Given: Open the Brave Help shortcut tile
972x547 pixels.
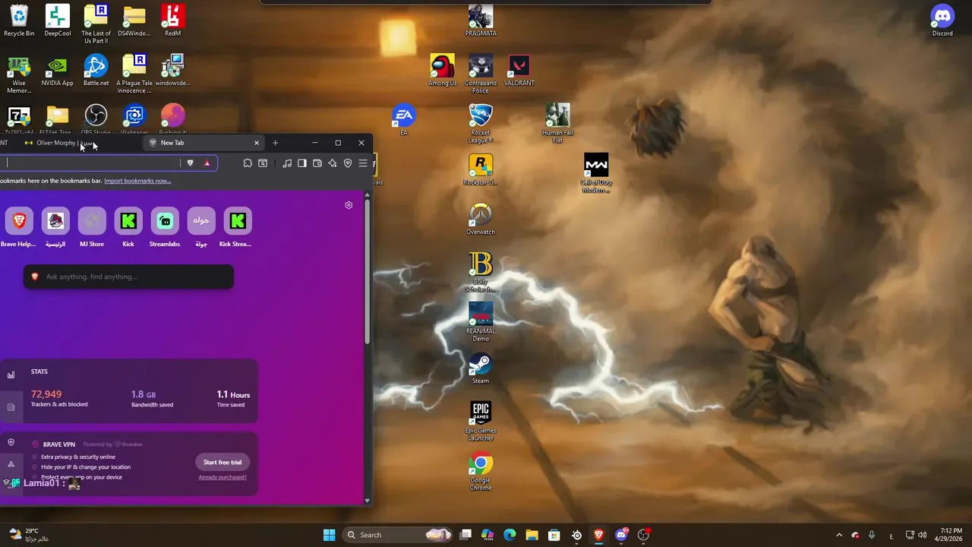Looking at the screenshot, I should coord(18,227).
